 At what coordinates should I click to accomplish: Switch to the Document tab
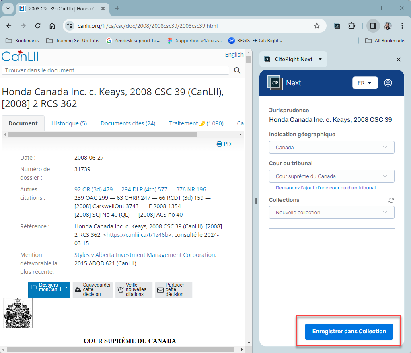click(23, 123)
